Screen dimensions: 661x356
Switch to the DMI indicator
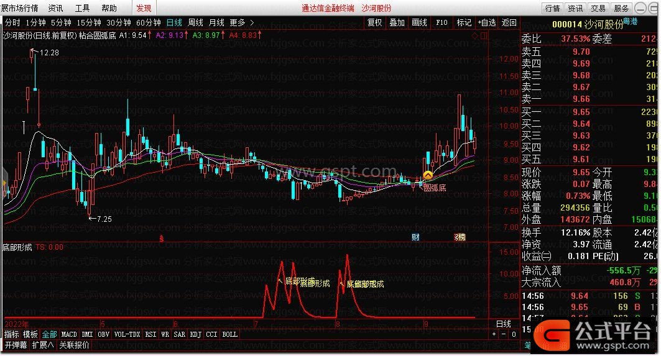click(x=87, y=334)
